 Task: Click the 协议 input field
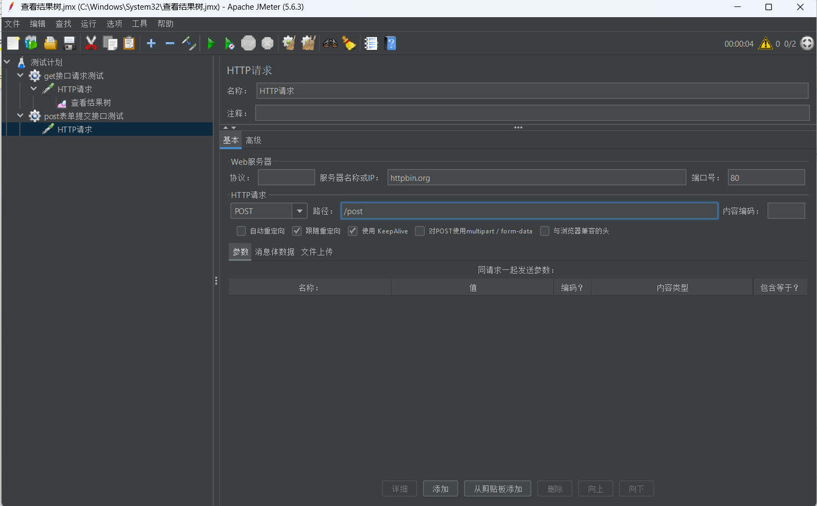point(286,178)
